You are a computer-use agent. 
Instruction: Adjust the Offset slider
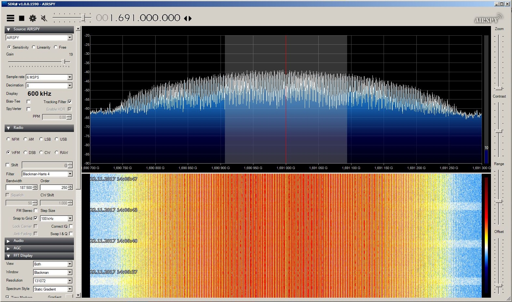(499, 285)
